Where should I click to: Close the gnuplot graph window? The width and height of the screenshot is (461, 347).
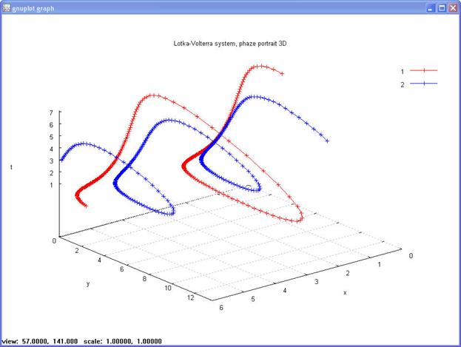tap(453, 7)
